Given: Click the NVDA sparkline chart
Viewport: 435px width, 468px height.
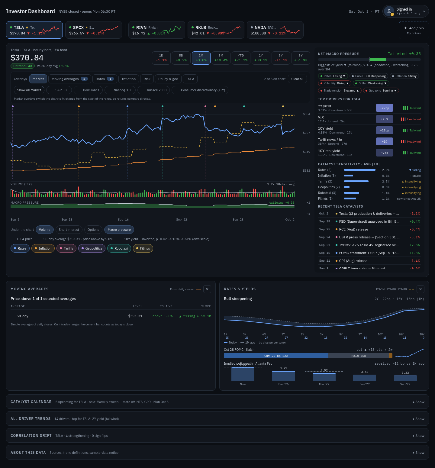Looking at the screenshot, I should 290,30.
